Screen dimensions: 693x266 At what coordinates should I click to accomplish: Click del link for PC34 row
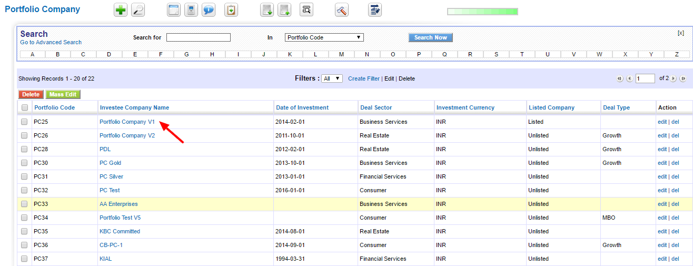[x=675, y=218]
